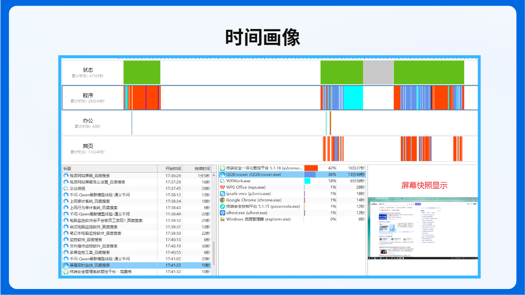This screenshot has width=525, height=295.
Task: Click the 累计时长: 47分9秒 status summary
Action: point(87,76)
